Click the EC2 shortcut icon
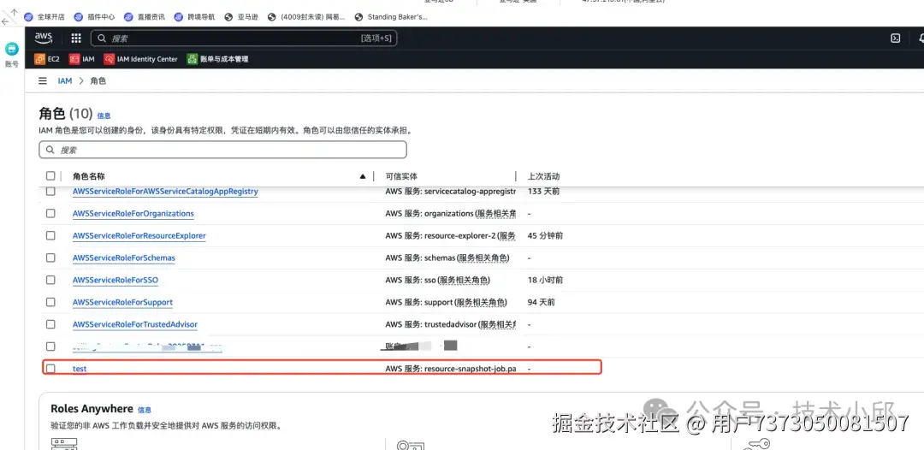Image resolution: width=924 pixels, height=450 pixels. (x=40, y=59)
